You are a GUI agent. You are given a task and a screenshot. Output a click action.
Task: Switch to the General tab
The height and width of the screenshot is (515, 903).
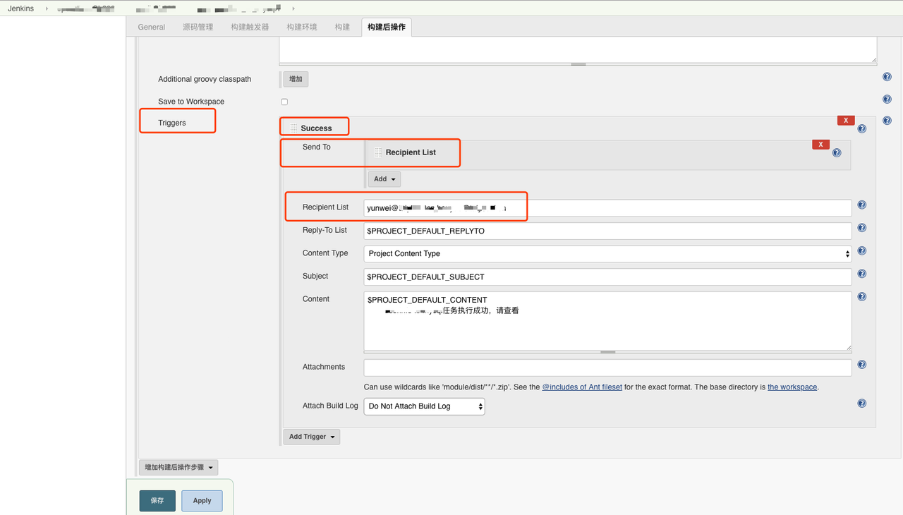(x=151, y=27)
